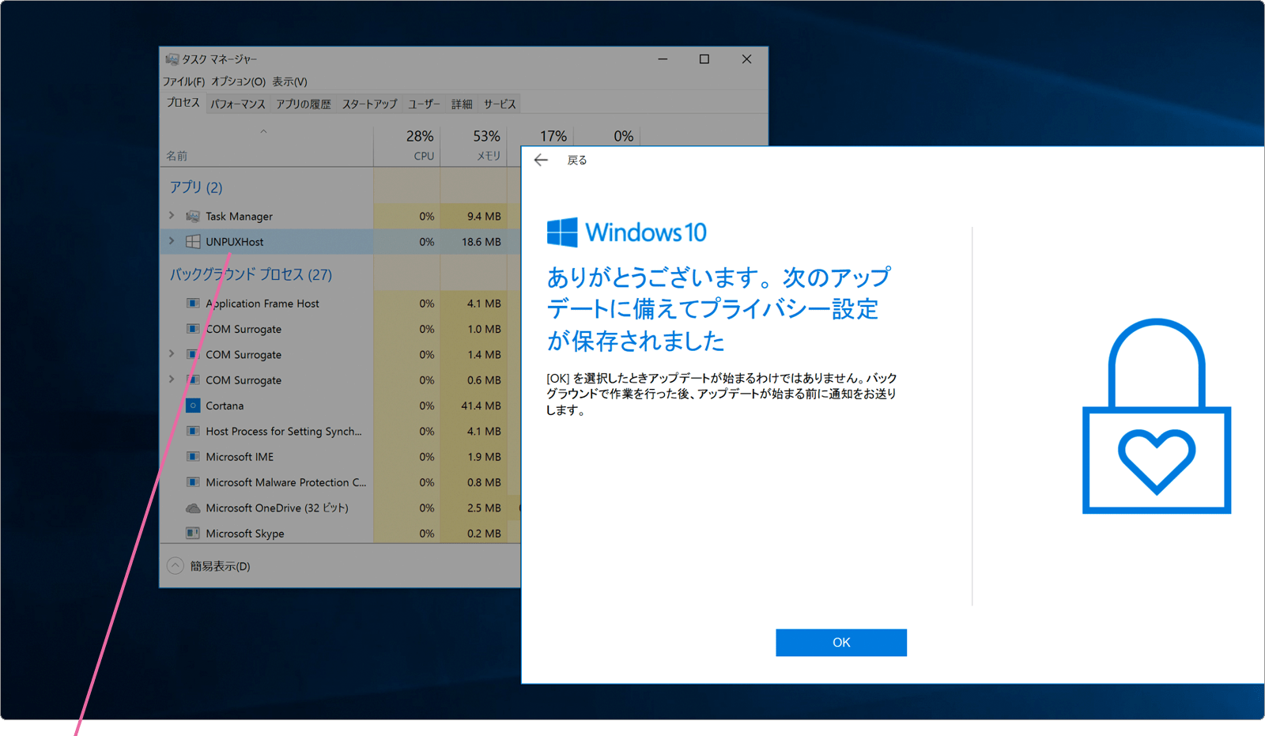The height and width of the screenshot is (736, 1265).
Task: Click the 簡易表示 circular arrow icon
Action: tap(176, 566)
